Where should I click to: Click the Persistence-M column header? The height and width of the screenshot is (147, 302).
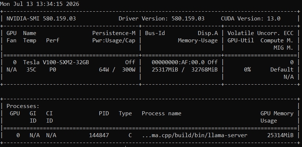pyautogui.click(x=114, y=33)
